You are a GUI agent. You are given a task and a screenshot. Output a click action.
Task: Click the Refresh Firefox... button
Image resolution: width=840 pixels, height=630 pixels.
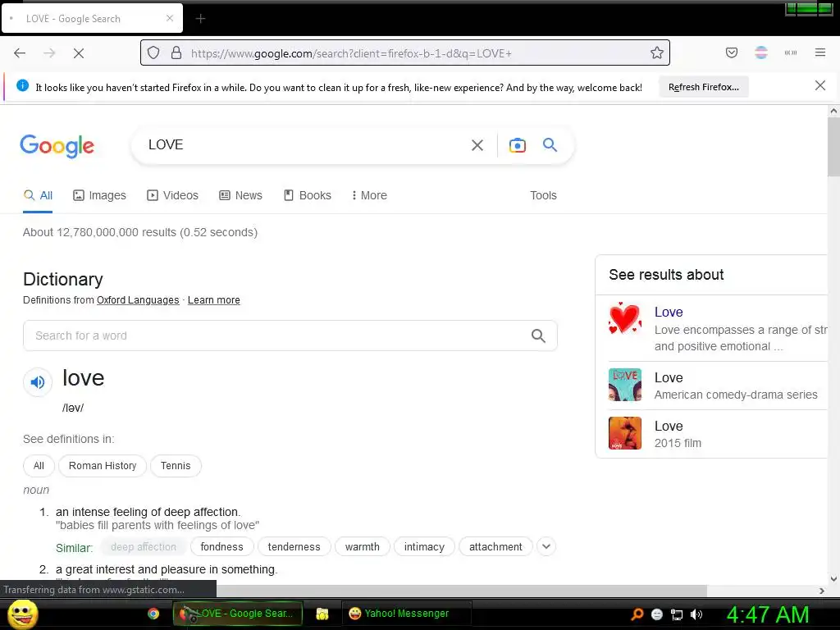tap(703, 87)
